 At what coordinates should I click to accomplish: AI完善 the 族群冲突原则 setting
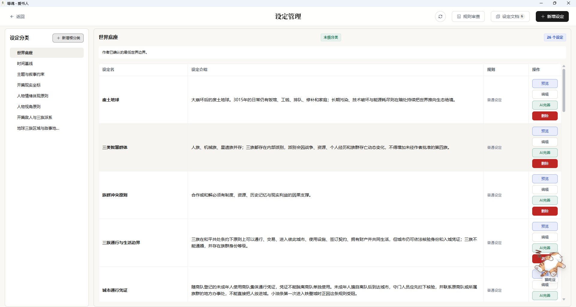[x=545, y=200]
